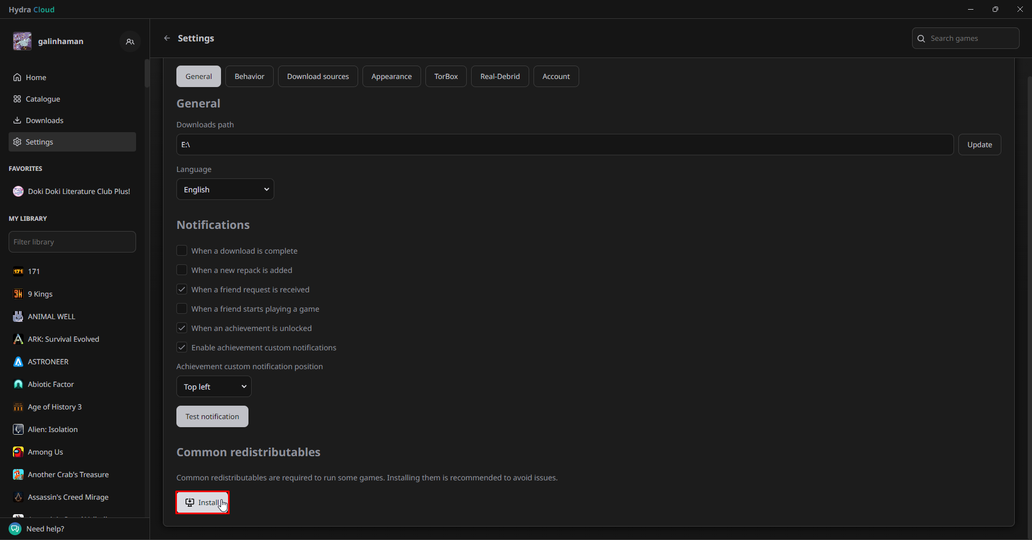Go to Catalogue in the sidebar
Viewport: 1032px width, 540px height.
tap(43, 99)
